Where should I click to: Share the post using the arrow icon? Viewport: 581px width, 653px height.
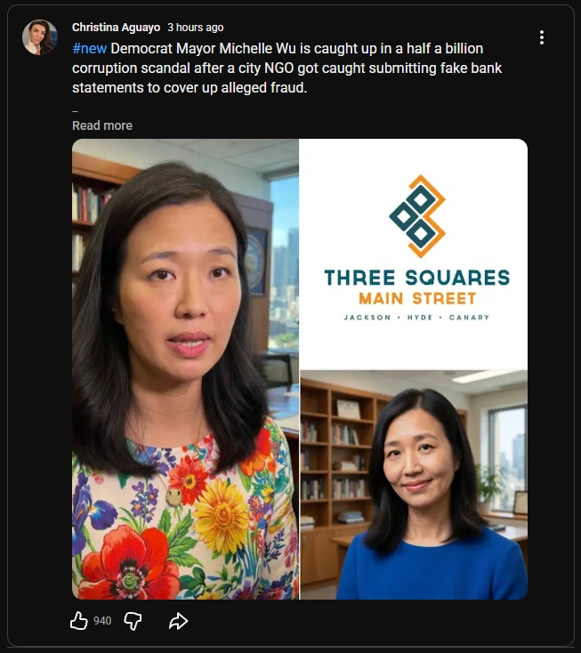pyautogui.click(x=178, y=621)
